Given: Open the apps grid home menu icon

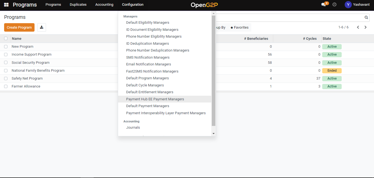Looking at the screenshot, I should coord(6,5).
